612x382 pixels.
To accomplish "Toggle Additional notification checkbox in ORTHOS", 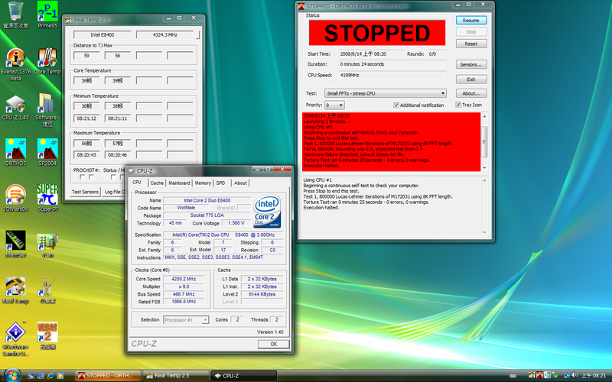I will click(396, 105).
